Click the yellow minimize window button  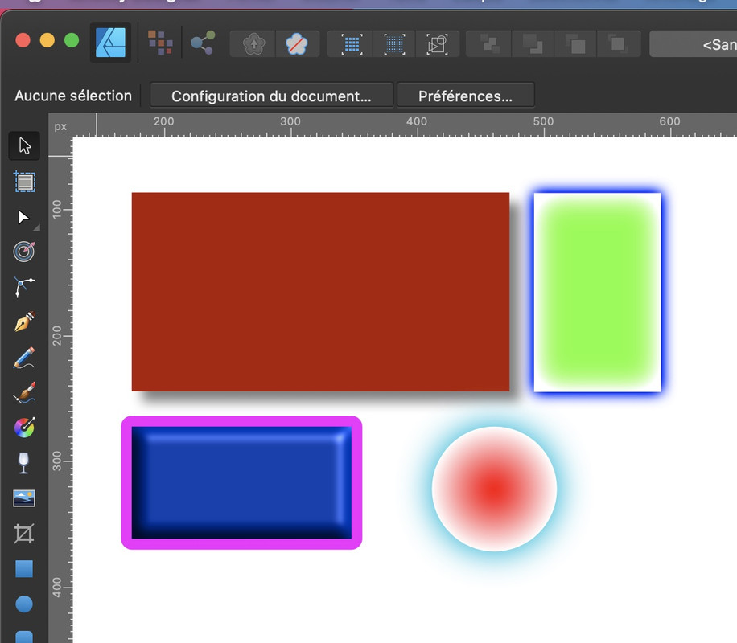[x=47, y=40]
